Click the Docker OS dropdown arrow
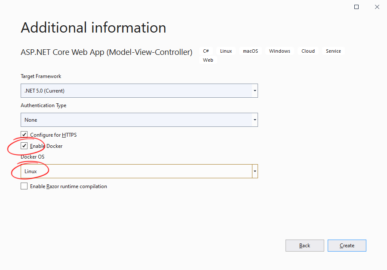The image size is (387, 270). pos(255,171)
